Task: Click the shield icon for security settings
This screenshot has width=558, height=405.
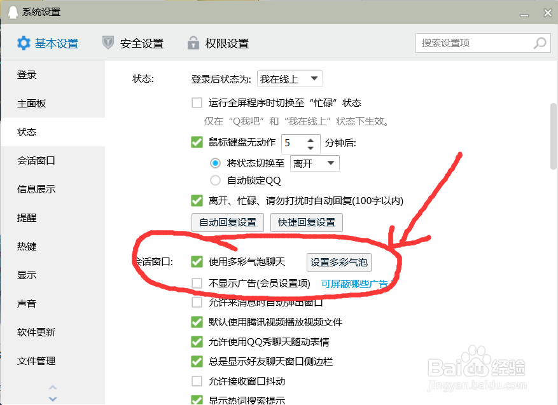Action: [x=108, y=43]
